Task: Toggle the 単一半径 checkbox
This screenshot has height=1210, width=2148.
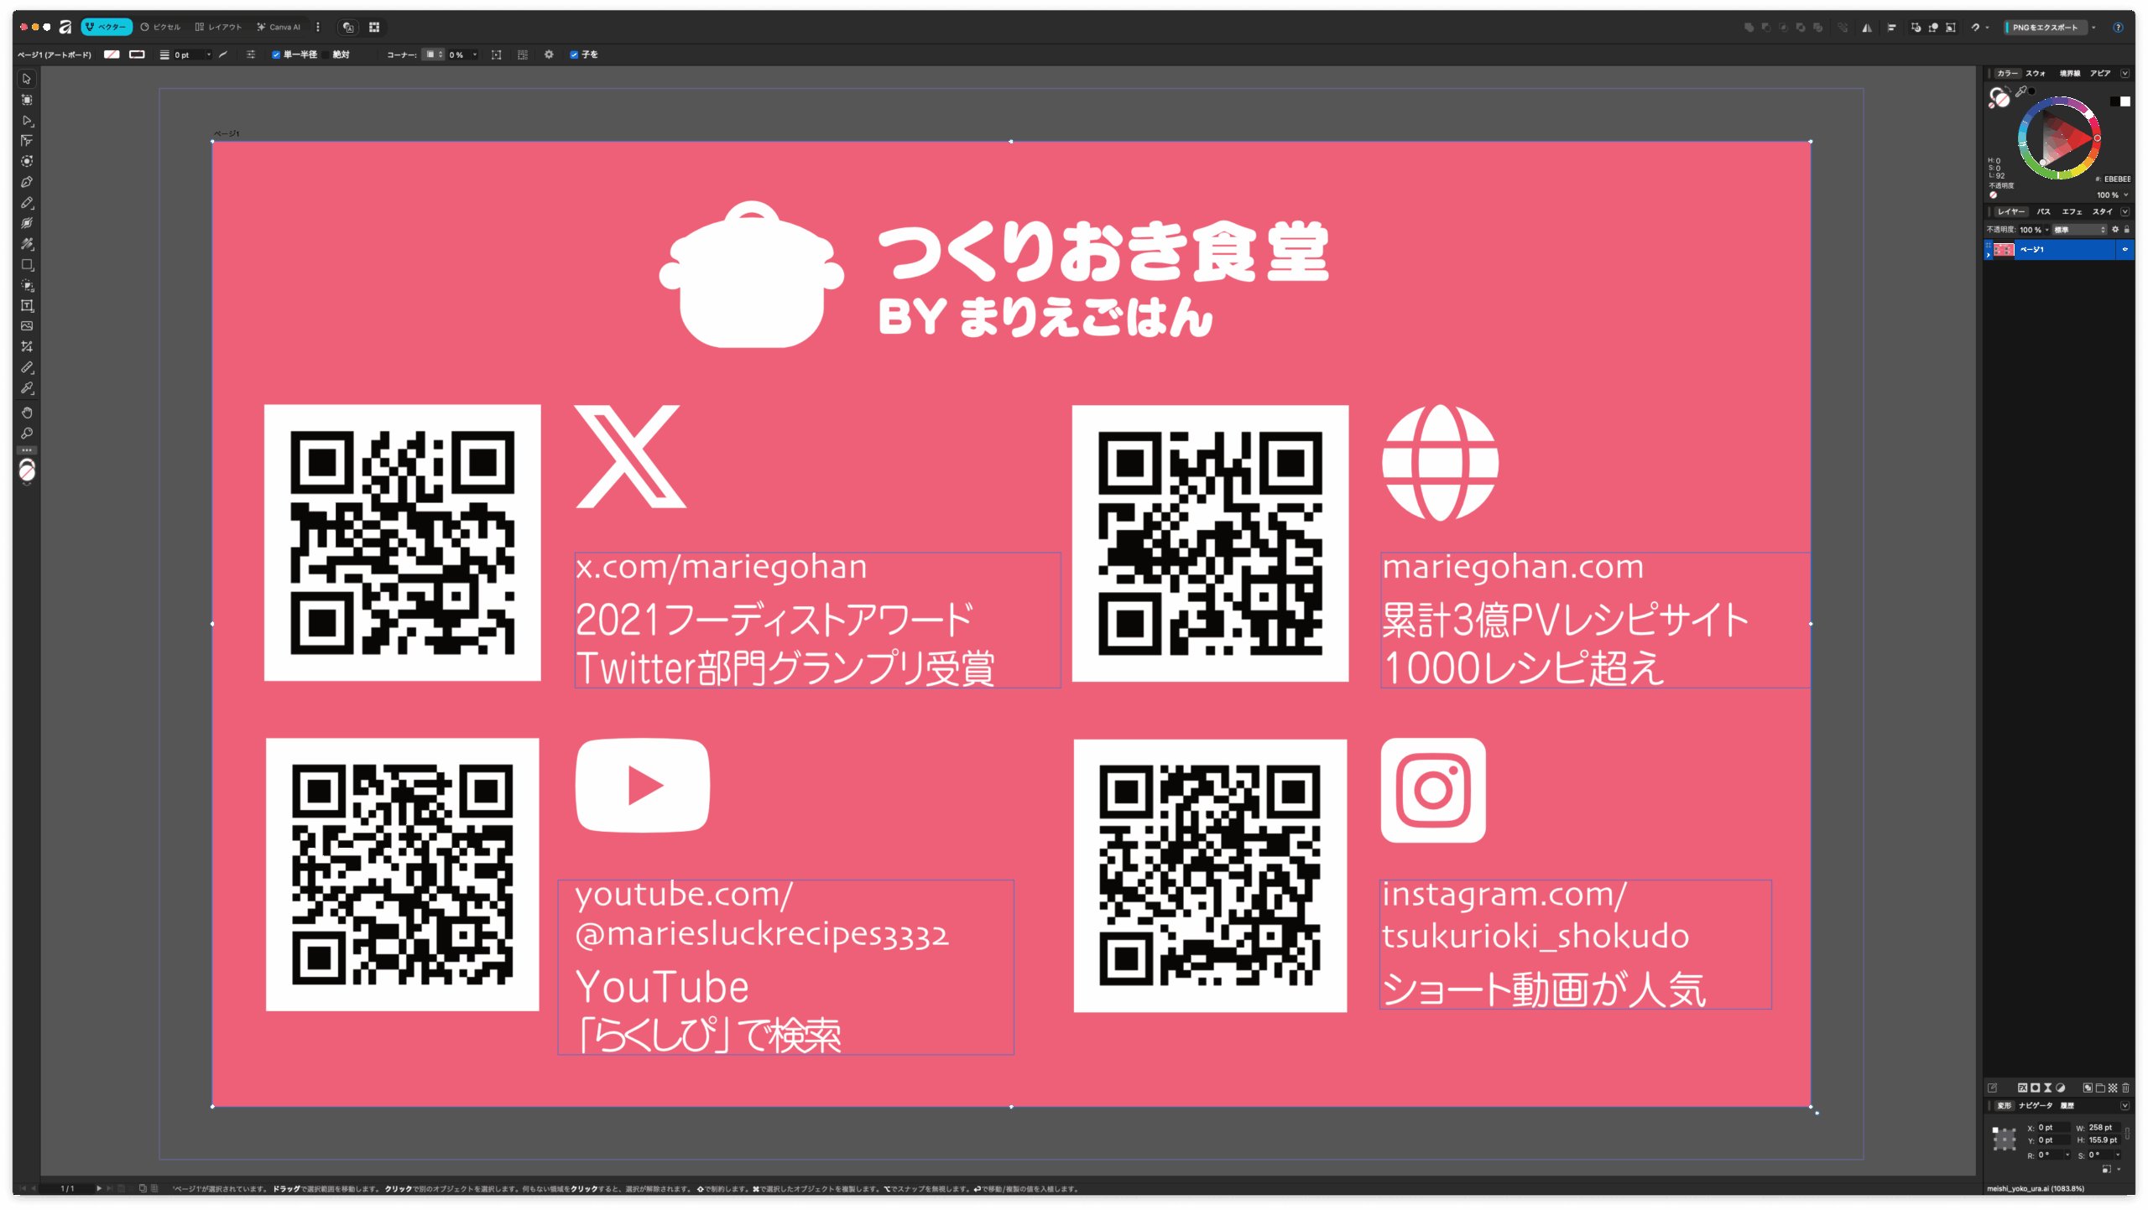Action: [x=276, y=55]
